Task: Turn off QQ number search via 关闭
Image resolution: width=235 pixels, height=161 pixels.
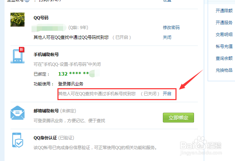Action: click(x=167, y=37)
